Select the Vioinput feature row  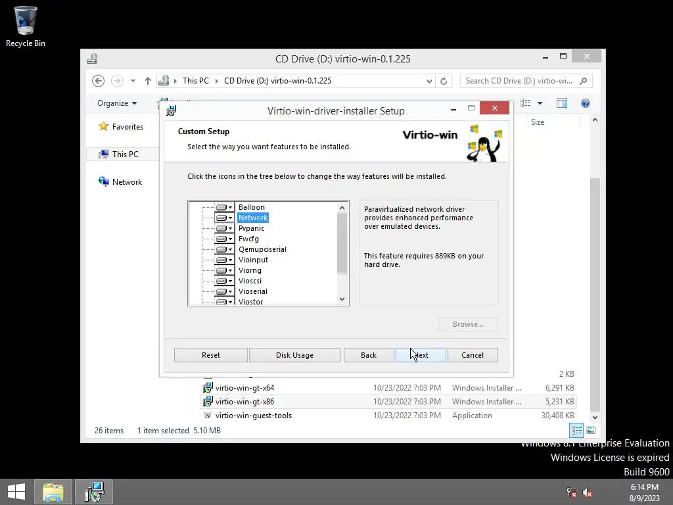[253, 260]
